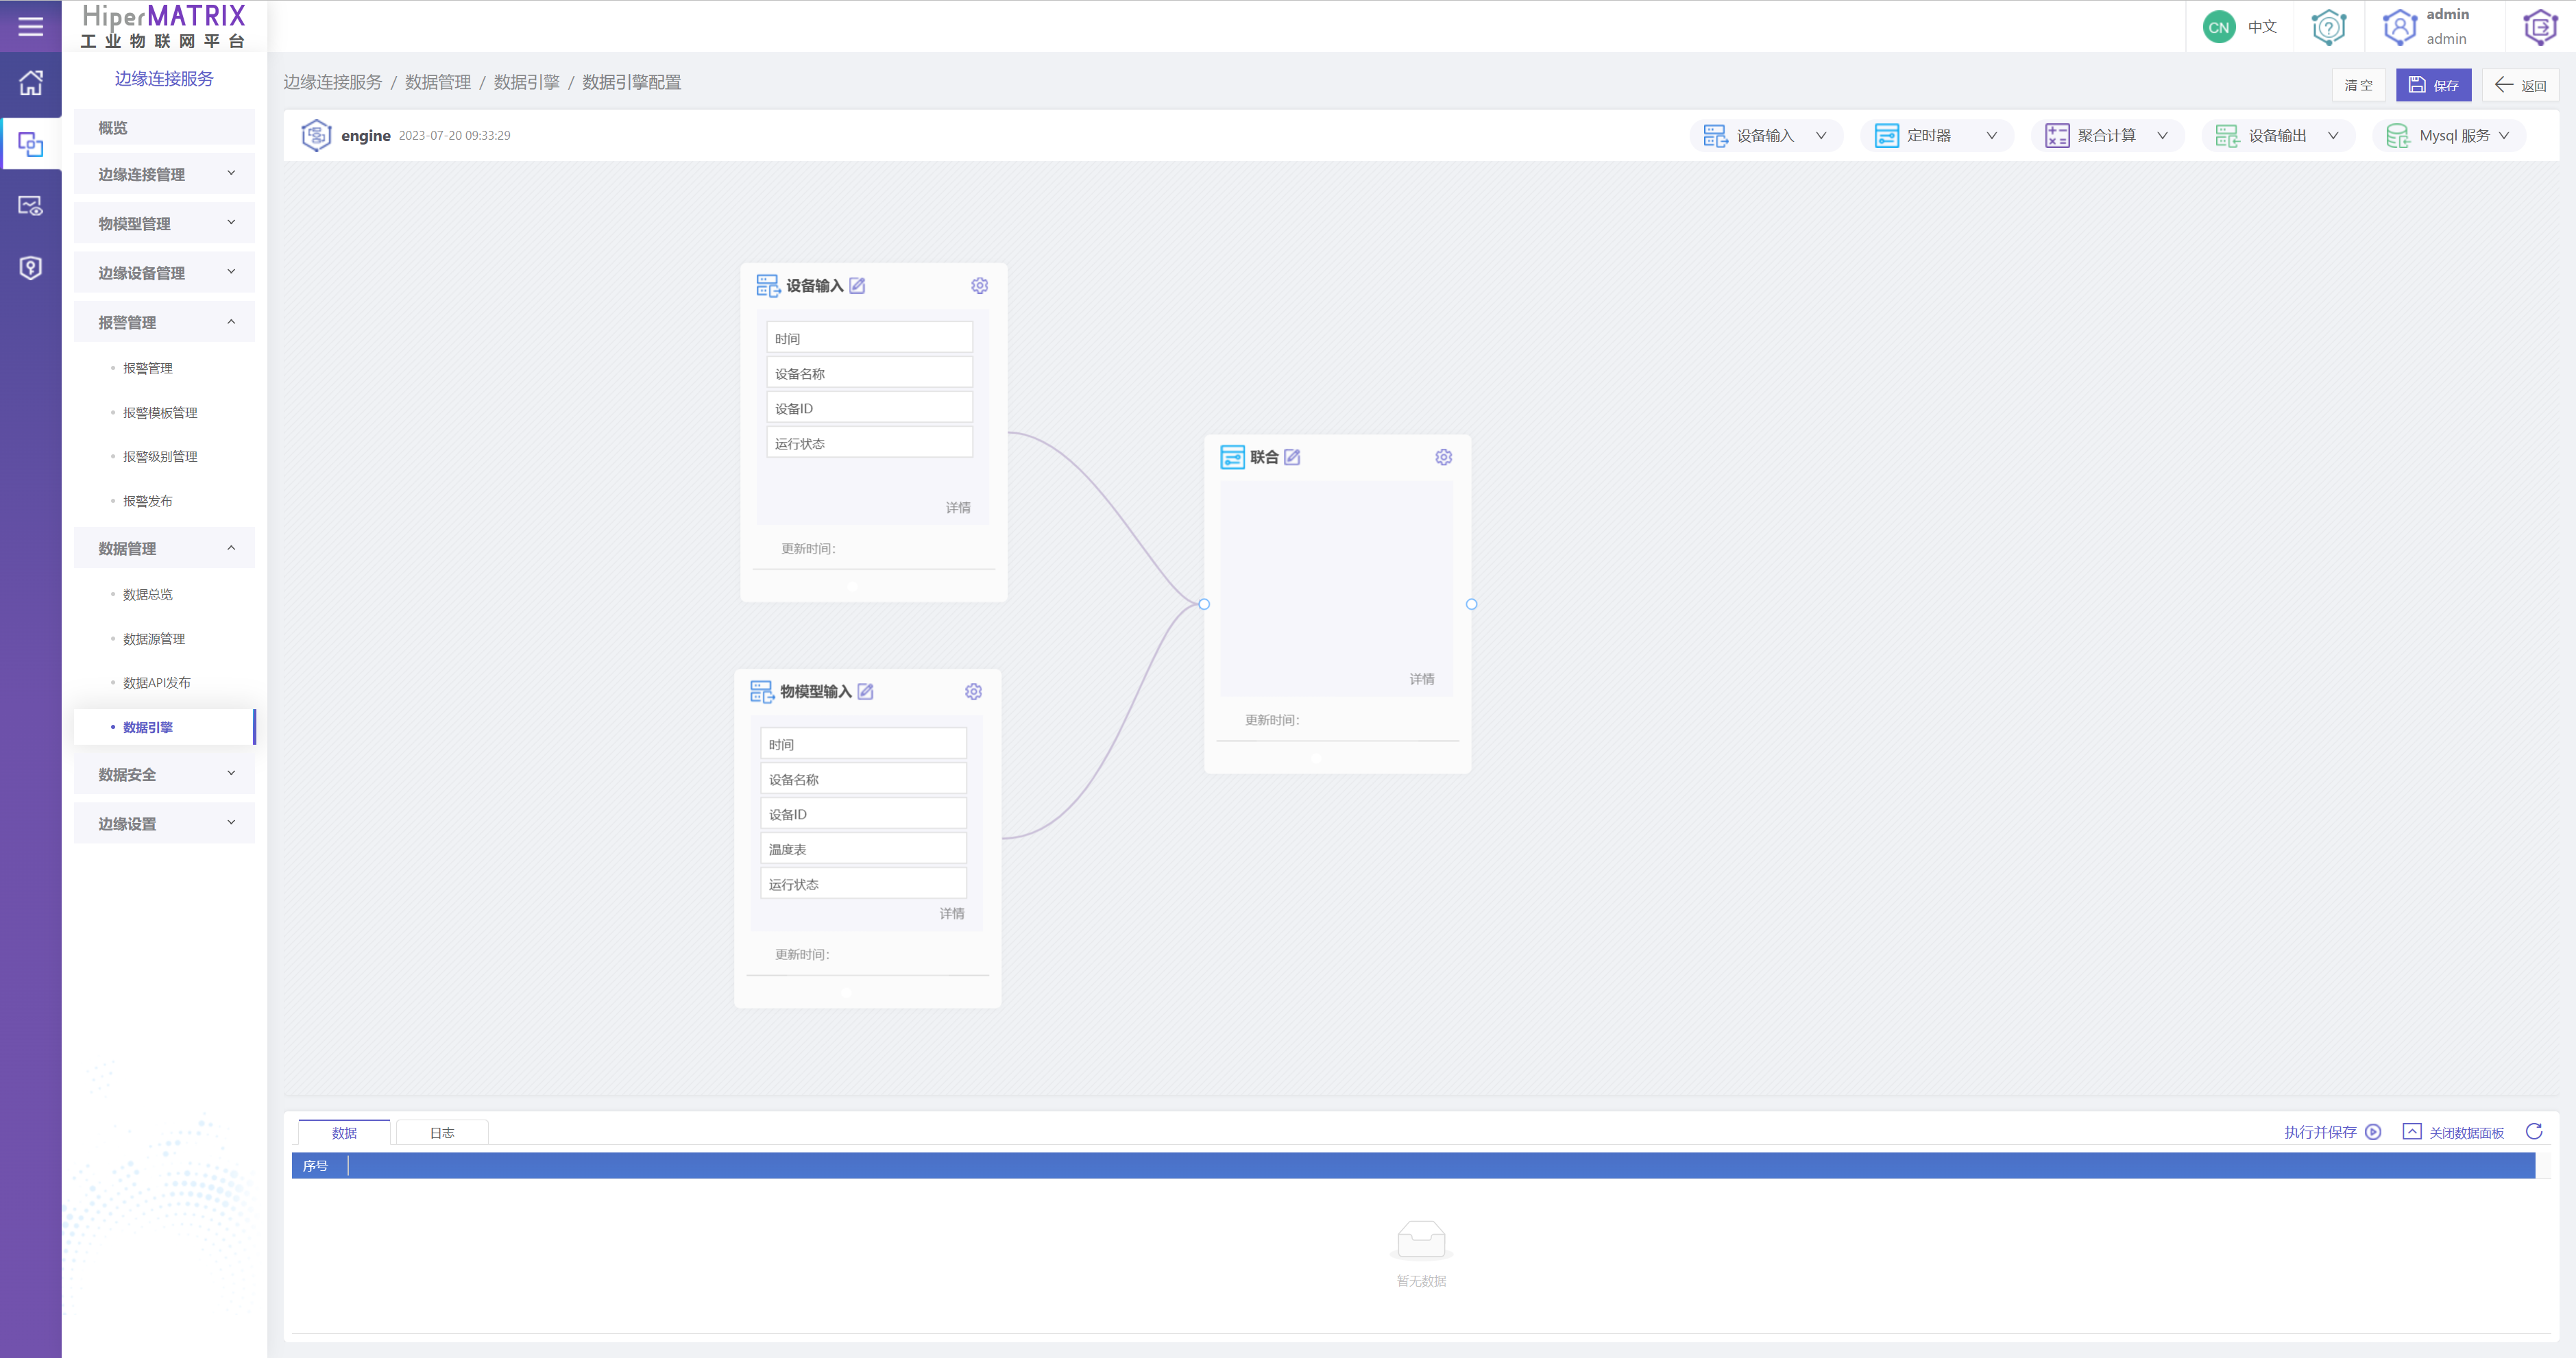Click the CN language icon
Viewport: 2576px width, 1358px height.
click(2219, 27)
